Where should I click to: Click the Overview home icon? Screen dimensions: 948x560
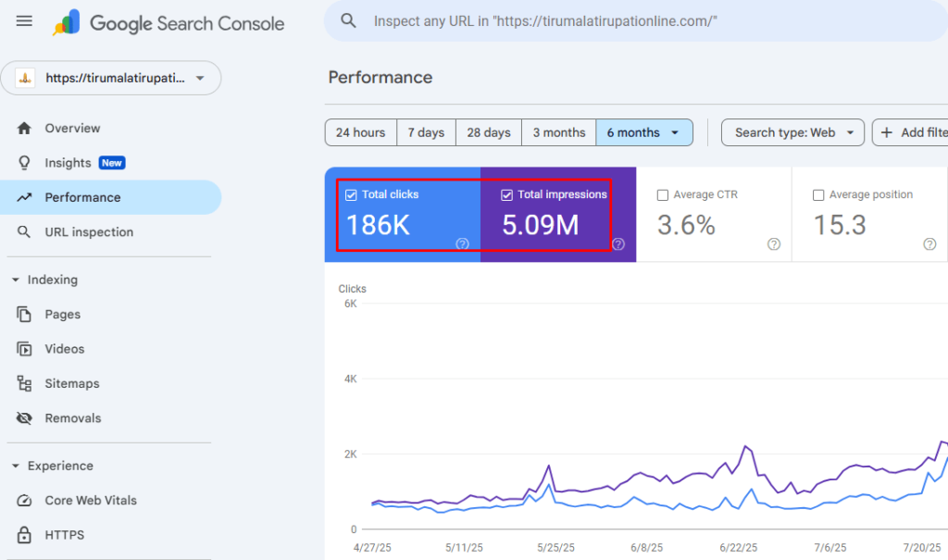[25, 129]
